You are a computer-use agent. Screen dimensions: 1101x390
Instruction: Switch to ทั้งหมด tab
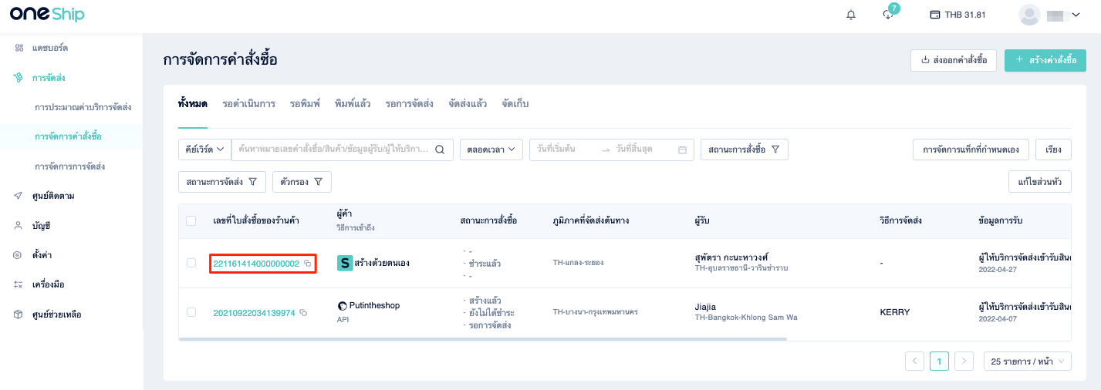pos(192,103)
